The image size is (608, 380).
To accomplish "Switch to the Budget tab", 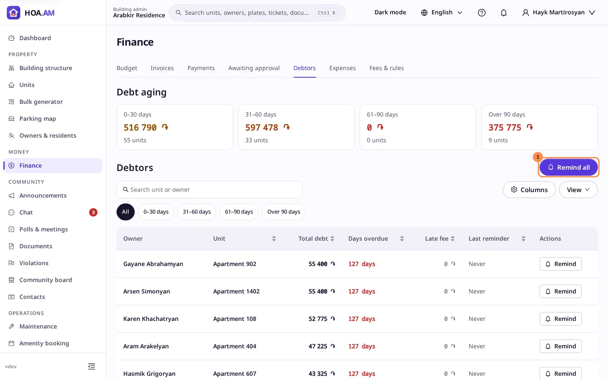I will click(x=127, y=68).
